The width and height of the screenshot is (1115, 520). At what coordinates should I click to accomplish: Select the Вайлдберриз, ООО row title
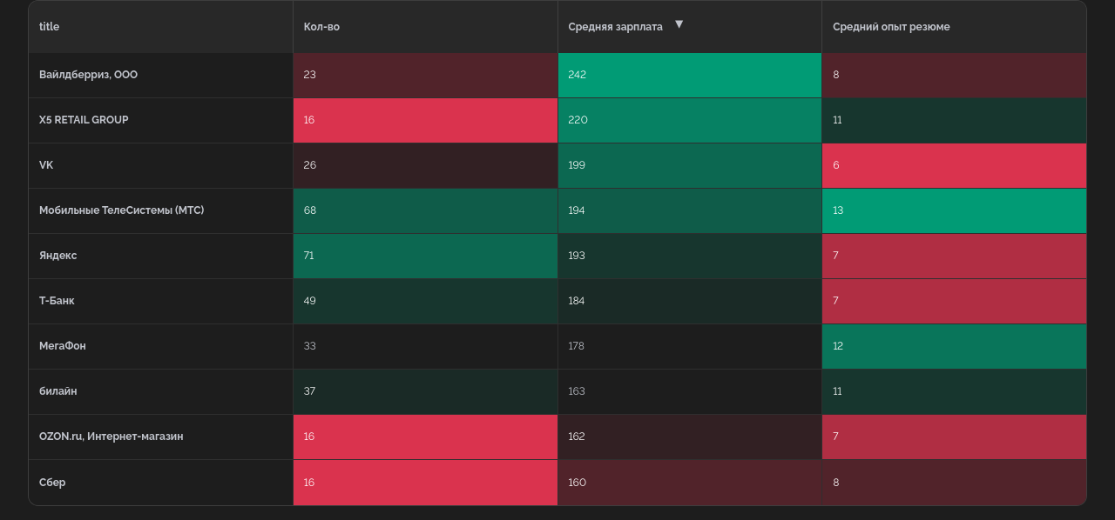[88, 75]
